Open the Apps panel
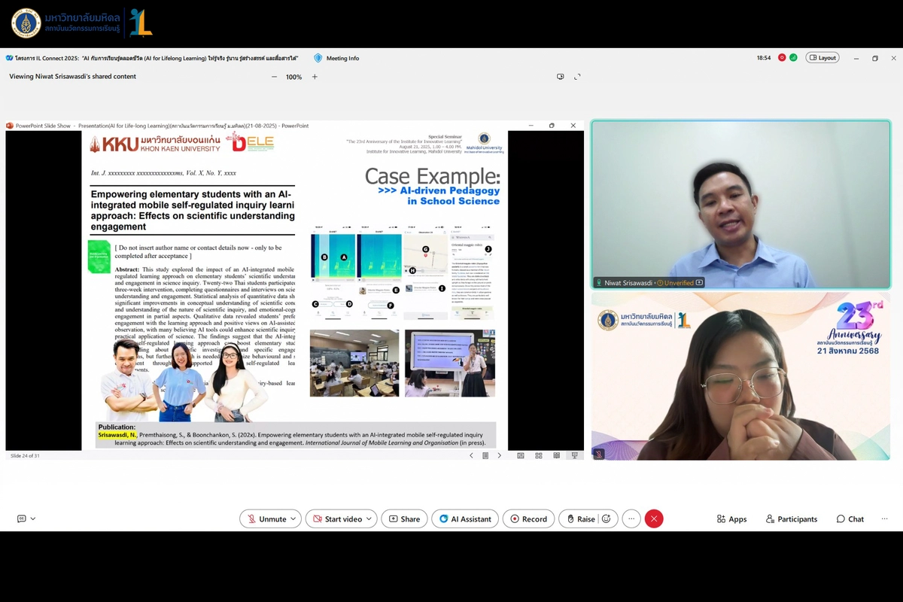This screenshot has width=903, height=602. 731,519
